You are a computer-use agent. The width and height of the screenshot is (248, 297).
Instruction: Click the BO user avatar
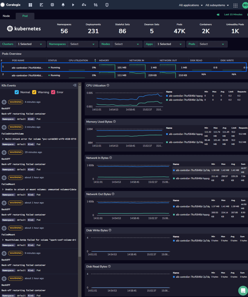(x=245, y=5)
